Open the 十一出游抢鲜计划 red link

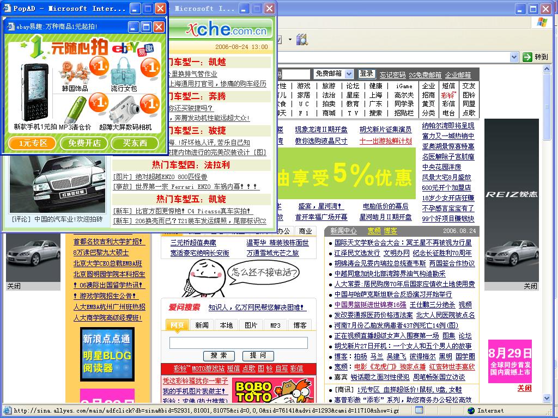coord(385,141)
